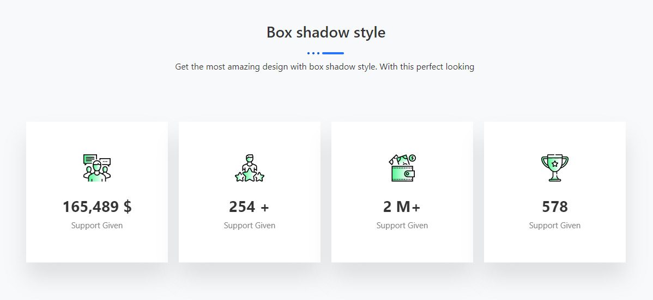Click the dollar coin on the wallet icon
Viewport: 653px width, 300px height.
click(412, 158)
